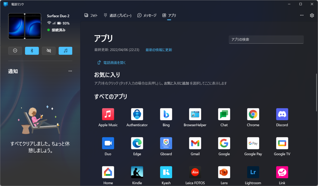Toggle phone mute sound button
The width and height of the screenshot is (318, 186).
click(x=49, y=51)
